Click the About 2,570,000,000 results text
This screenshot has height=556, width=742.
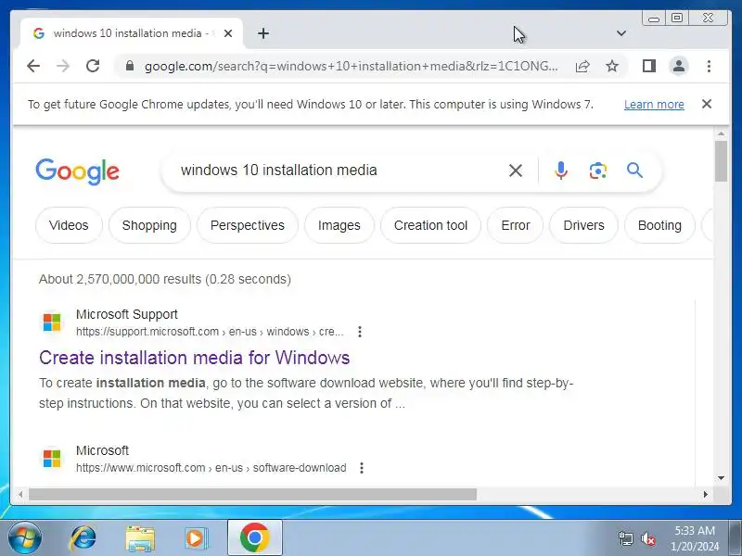165,279
